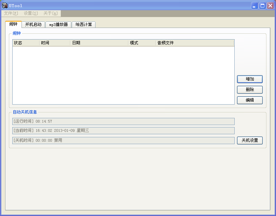Click the 增加 button

(250, 79)
